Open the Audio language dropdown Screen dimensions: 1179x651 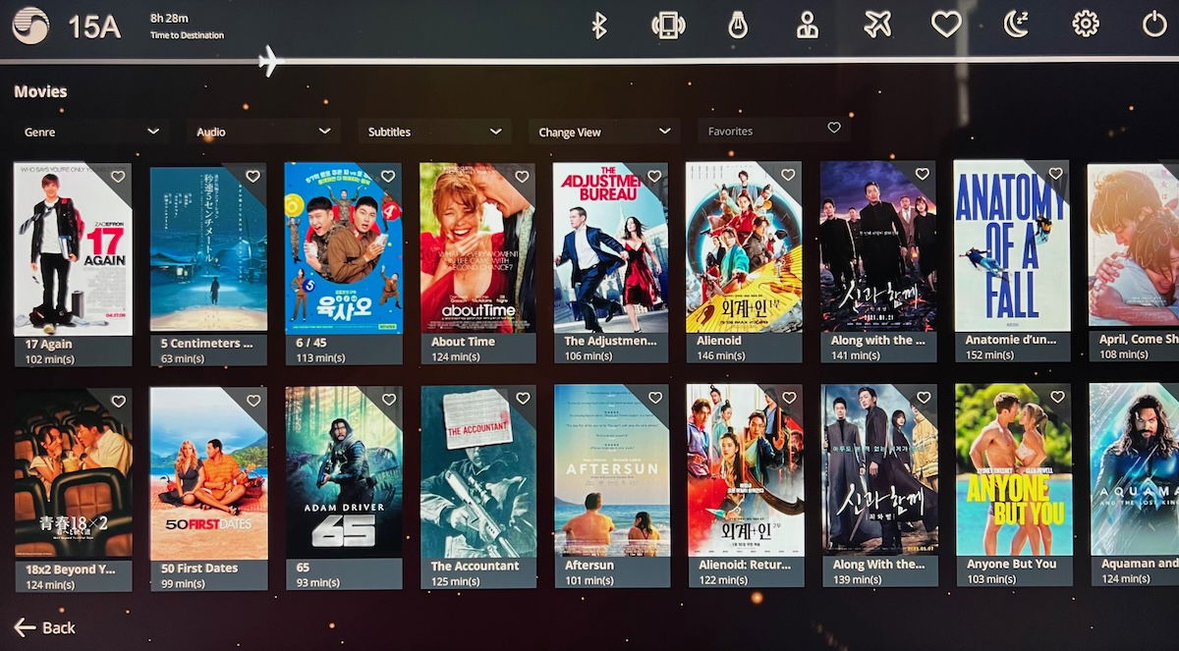tap(263, 132)
